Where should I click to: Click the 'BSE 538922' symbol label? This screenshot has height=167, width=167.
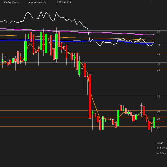tap(64, 2)
